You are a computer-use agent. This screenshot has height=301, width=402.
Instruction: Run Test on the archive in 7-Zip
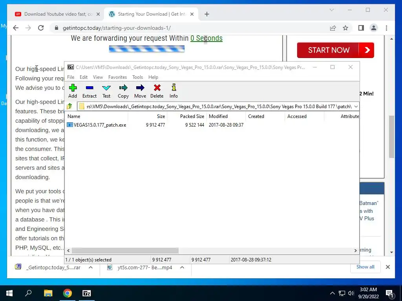pyautogui.click(x=106, y=91)
